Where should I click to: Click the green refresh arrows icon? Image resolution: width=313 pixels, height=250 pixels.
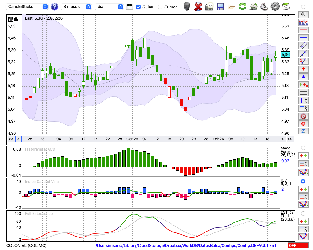(x=242, y=6)
